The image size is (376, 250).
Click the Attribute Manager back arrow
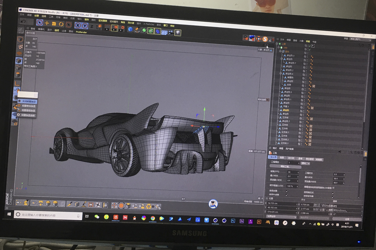point(339,151)
